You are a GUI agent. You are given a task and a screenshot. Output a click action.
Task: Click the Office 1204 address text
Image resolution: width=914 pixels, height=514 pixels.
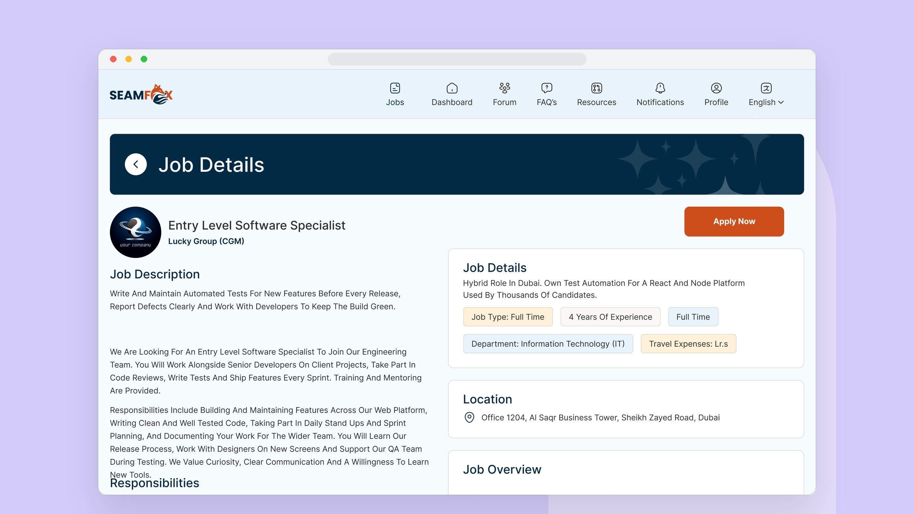point(600,417)
